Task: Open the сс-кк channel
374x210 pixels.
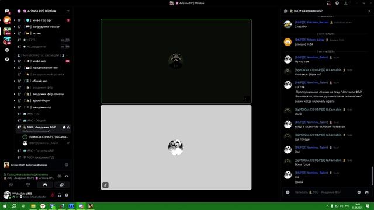Action: click(43, 34)
